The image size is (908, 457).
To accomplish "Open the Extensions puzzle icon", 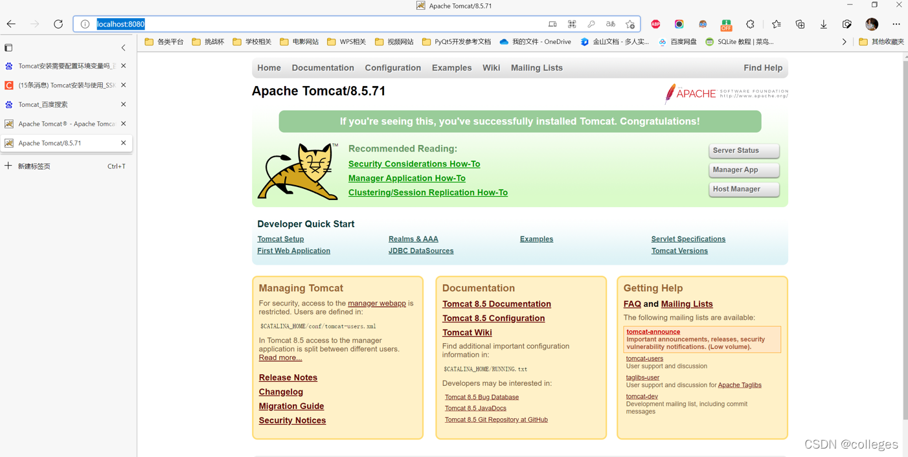I will (x=750, y=24).
